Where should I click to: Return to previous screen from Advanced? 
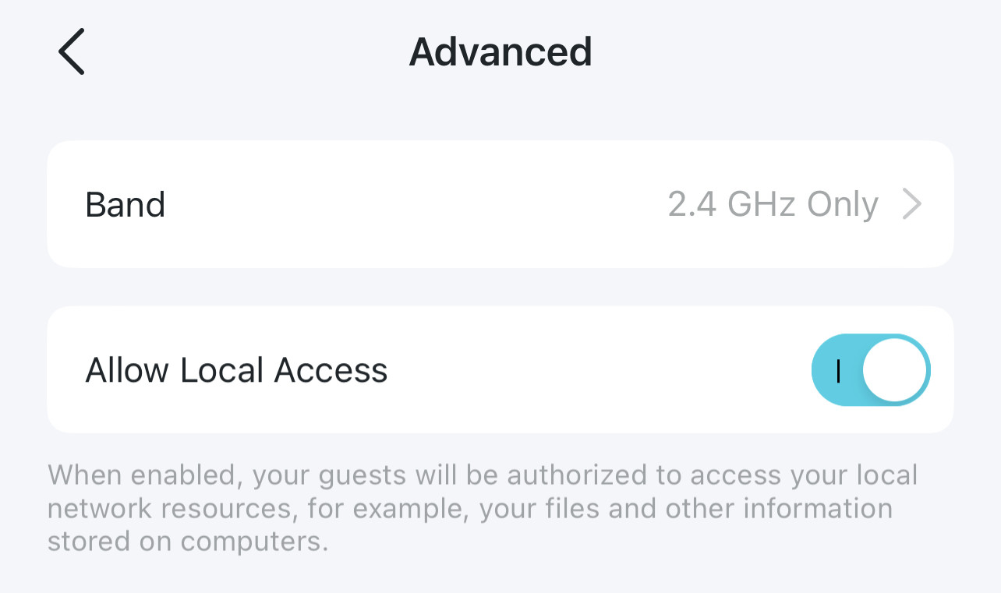click(71, 51)
